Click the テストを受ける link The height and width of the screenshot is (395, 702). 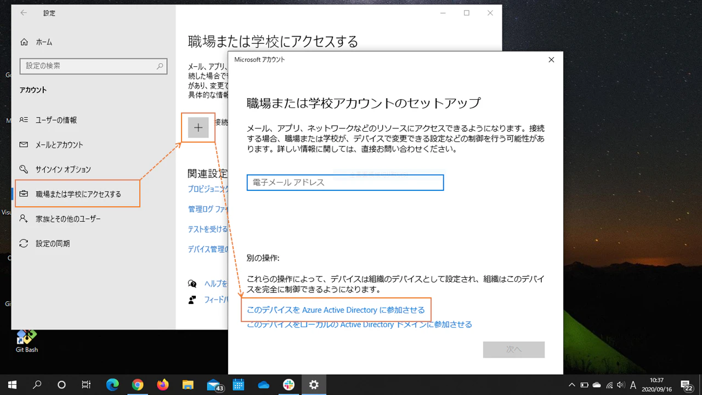[208, 229]
